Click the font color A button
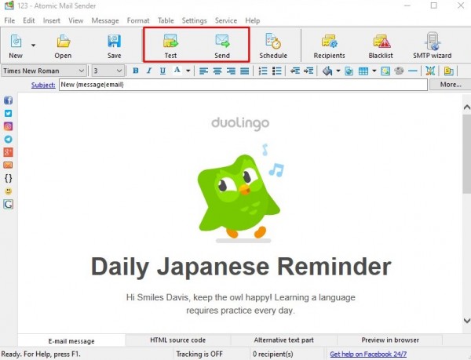471x360 pixels. [177, 71]
